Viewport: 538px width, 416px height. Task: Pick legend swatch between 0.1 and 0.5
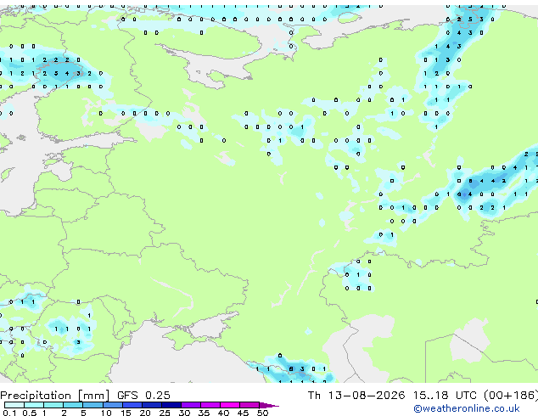coord(14,405)
